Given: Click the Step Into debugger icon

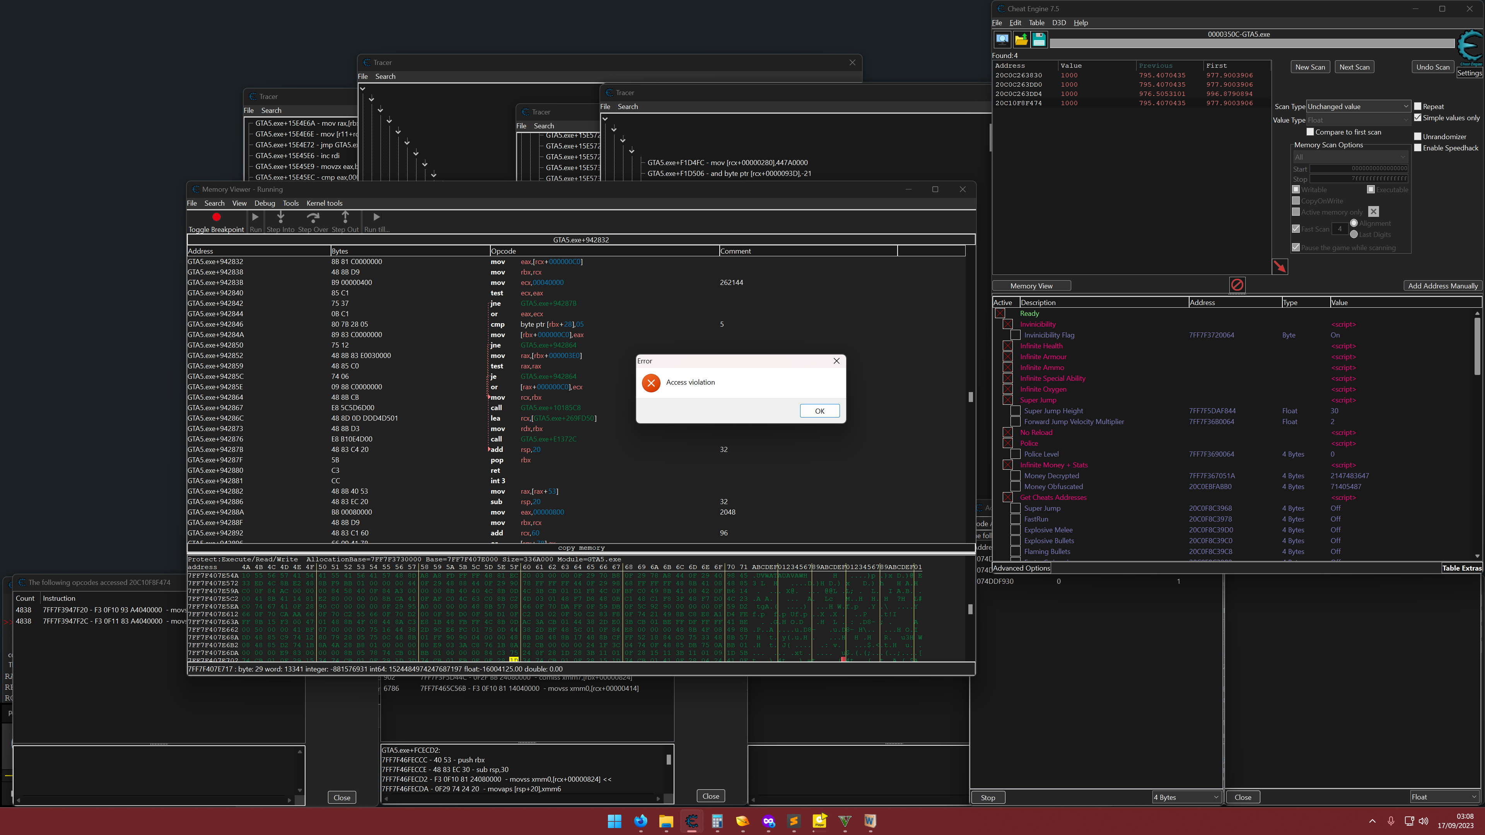Looking at the screenshot, I should (281, 216).
